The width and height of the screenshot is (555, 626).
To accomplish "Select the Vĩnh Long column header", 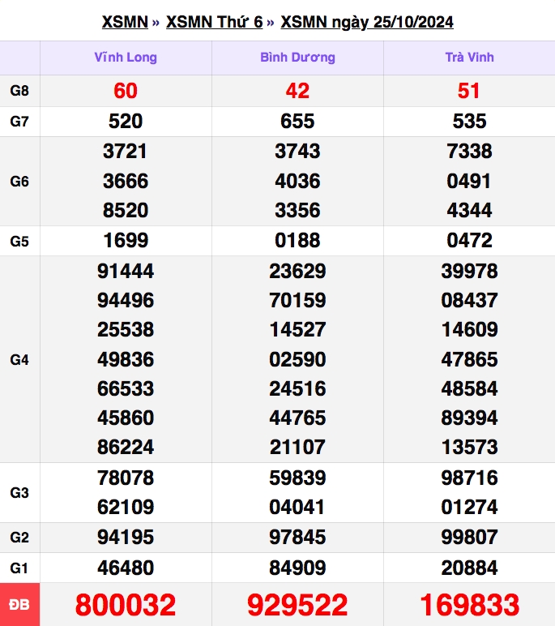I will point(126,58).
